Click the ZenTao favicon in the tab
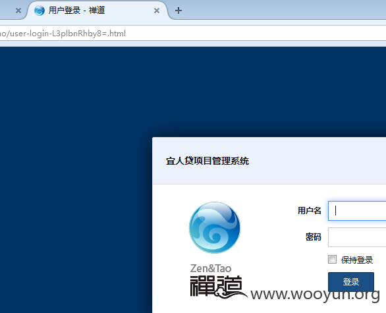Image resolution: width=386 pixels, height=313 pixels. pyautogui.click(x=40, y=11)
